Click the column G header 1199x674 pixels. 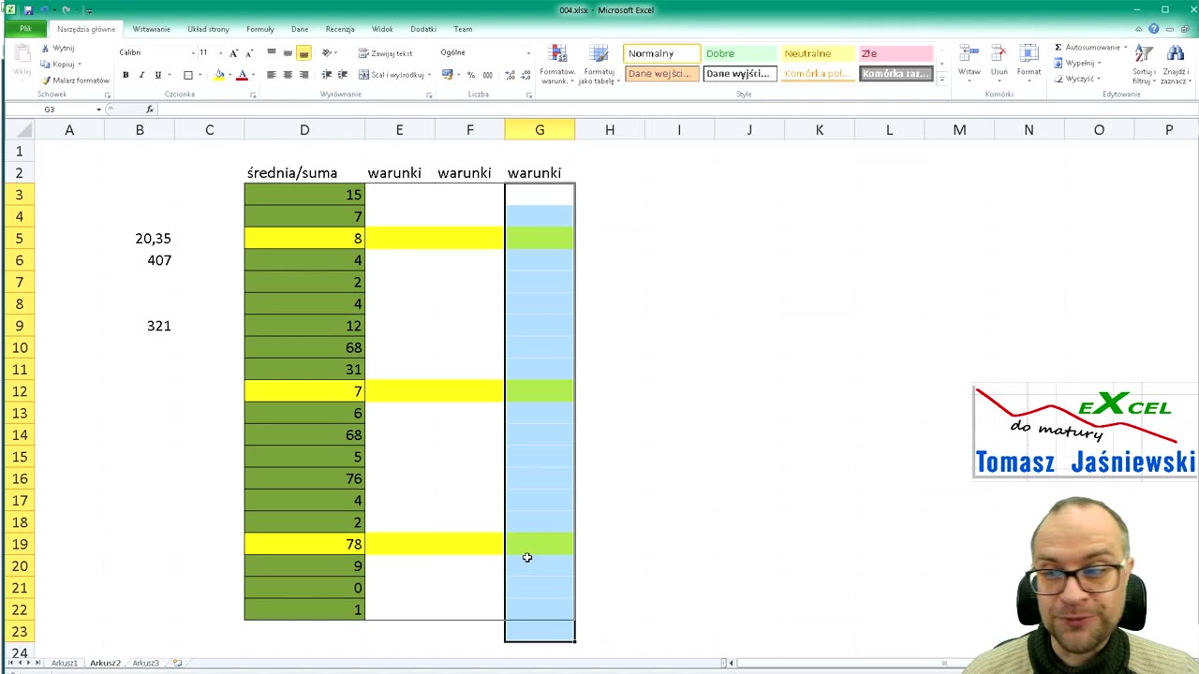tap(540, 130)
